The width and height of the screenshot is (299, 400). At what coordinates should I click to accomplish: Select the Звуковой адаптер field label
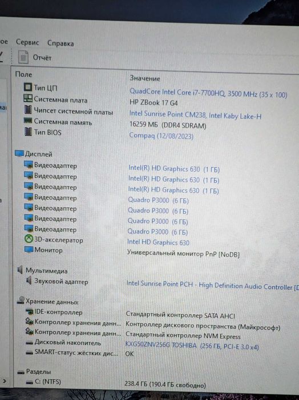(x=61, y=282)
